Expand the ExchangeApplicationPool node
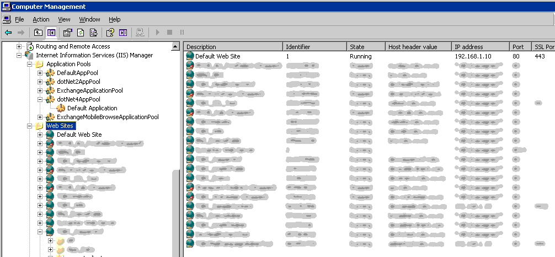The width and height of the screenshot is (555, 257). point(40,90)
